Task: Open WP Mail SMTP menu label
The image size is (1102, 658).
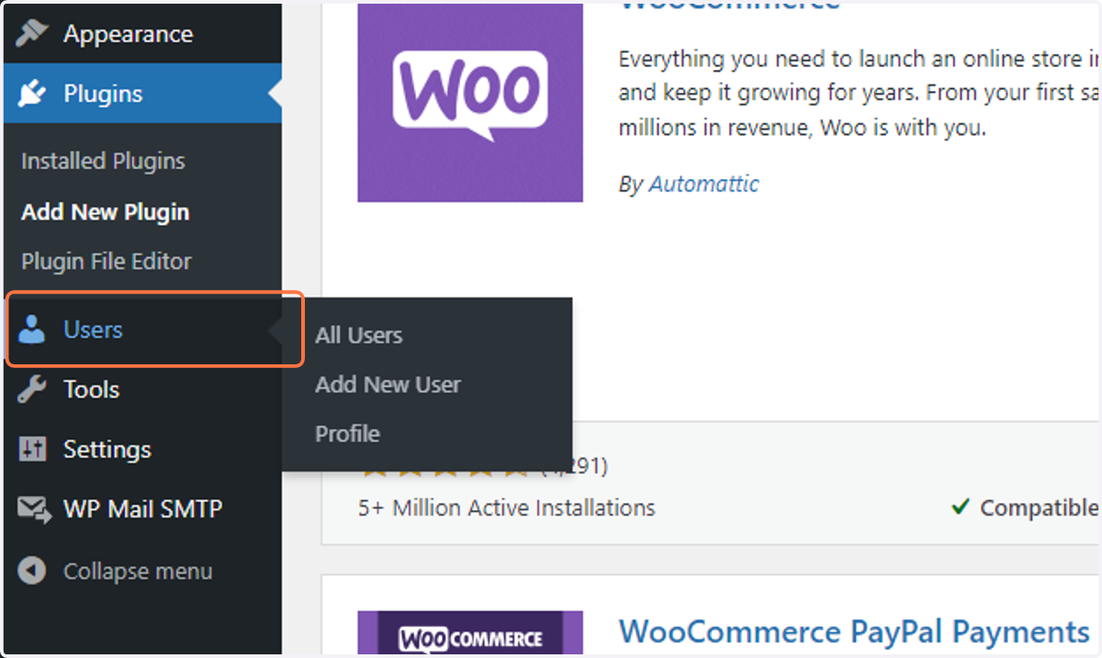Action: (x=143, y=509)
